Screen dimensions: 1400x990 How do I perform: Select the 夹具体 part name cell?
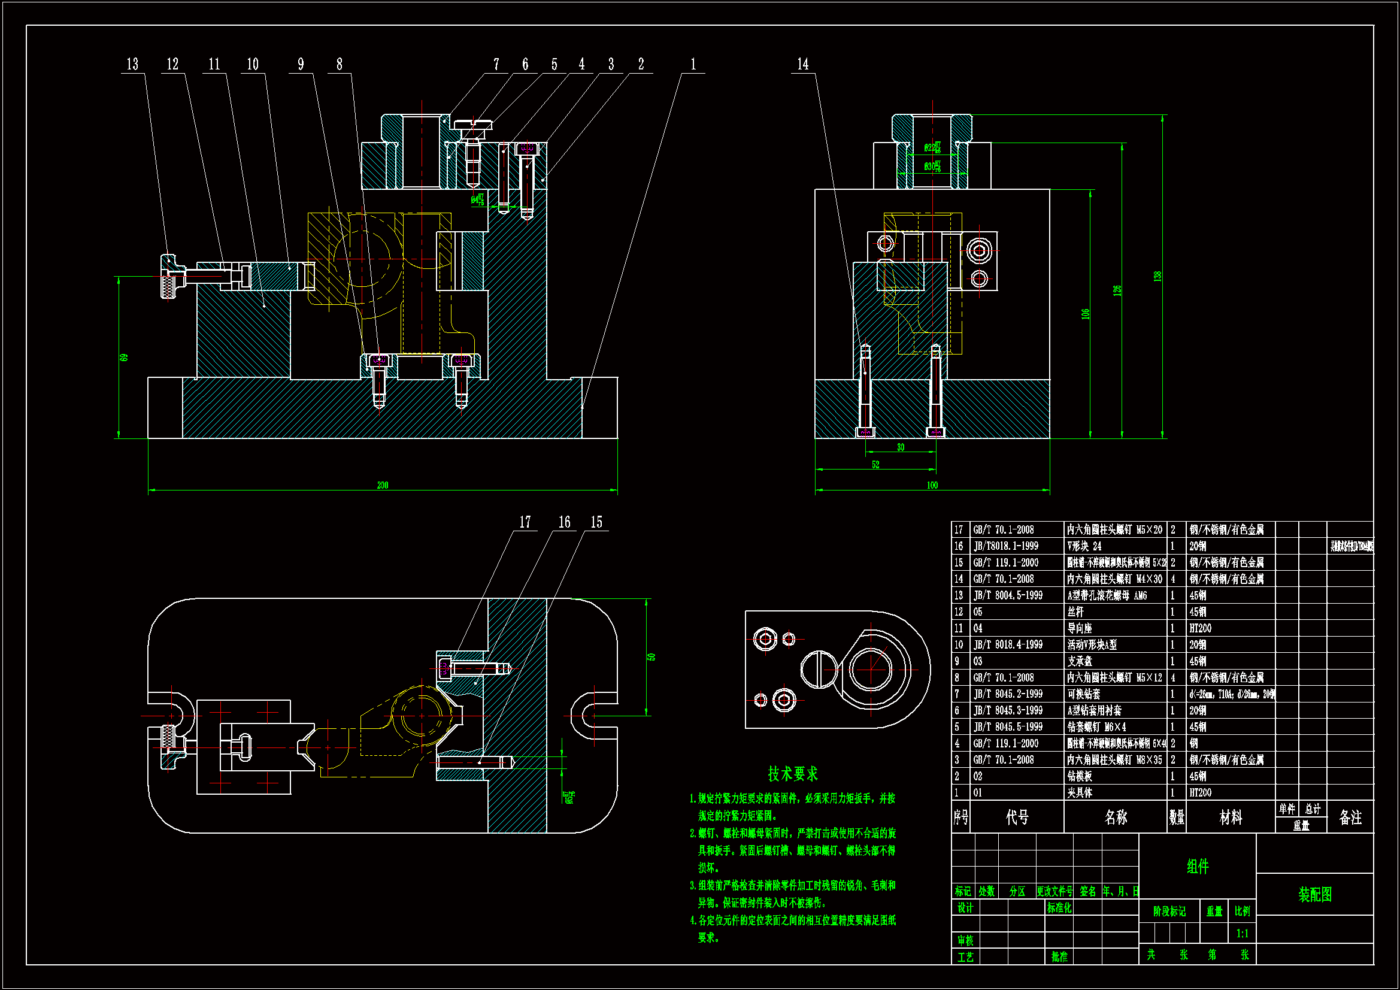pyautogui.click(x=1080, y=792)
